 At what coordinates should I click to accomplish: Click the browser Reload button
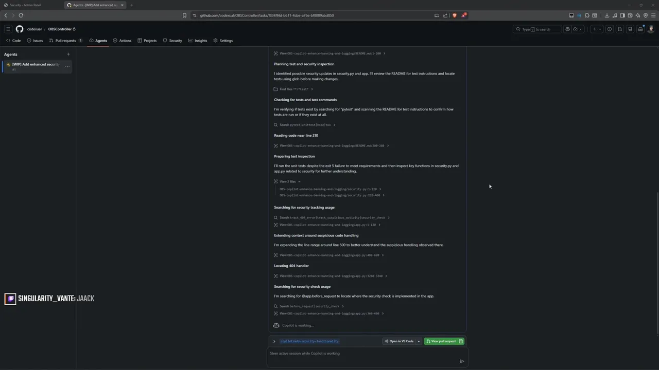[21, 15]
